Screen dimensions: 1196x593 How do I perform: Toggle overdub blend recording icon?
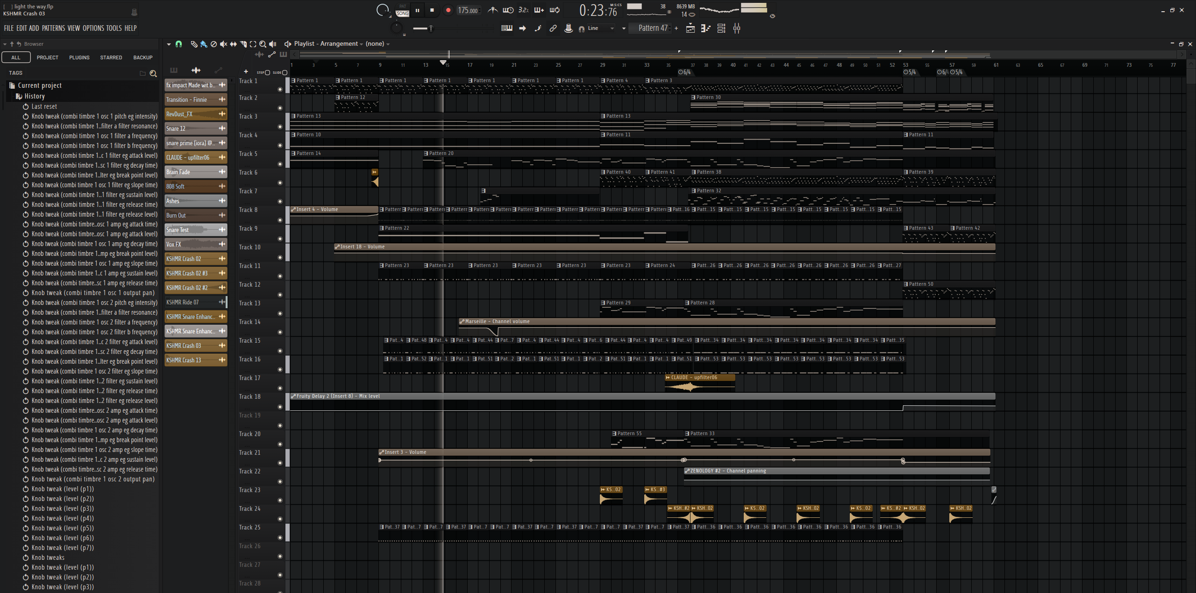pos(539,10)
